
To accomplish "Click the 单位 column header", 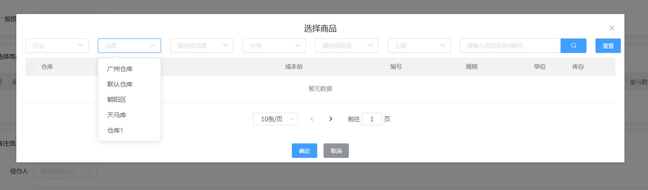I will 540,67.
